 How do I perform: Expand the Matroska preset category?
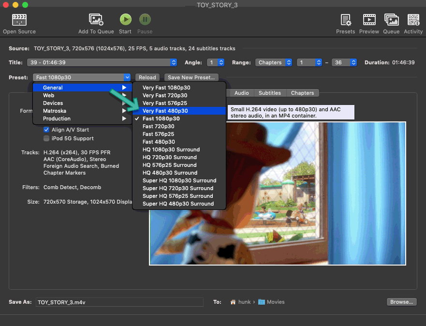point(83,111)
